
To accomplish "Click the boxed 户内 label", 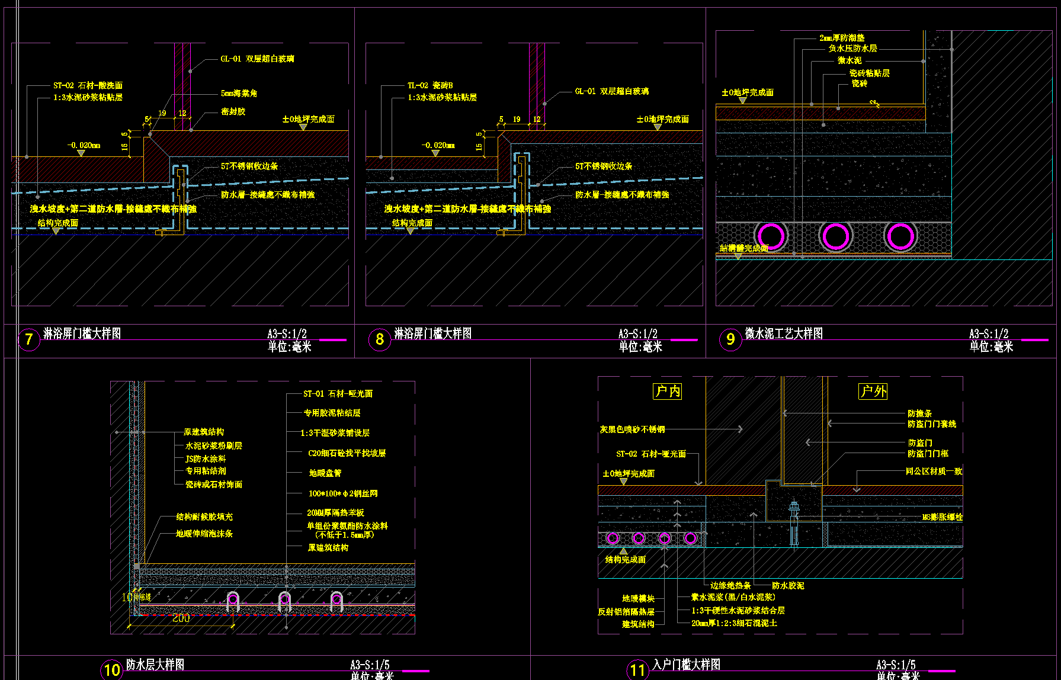I will click(667, 392).
